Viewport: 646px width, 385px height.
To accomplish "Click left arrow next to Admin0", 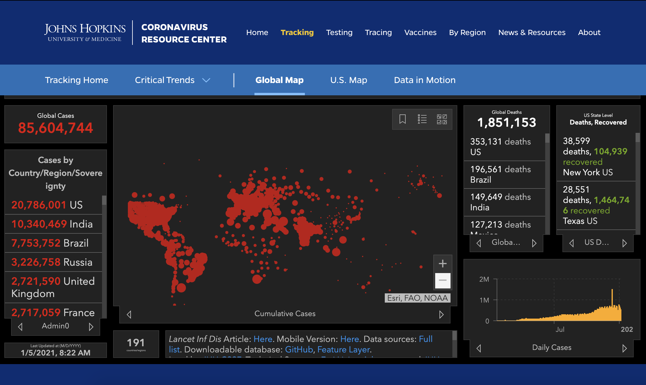I will [x=20, y=327].
